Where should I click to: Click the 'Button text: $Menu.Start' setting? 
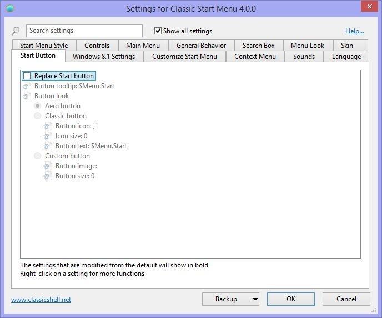91,146
